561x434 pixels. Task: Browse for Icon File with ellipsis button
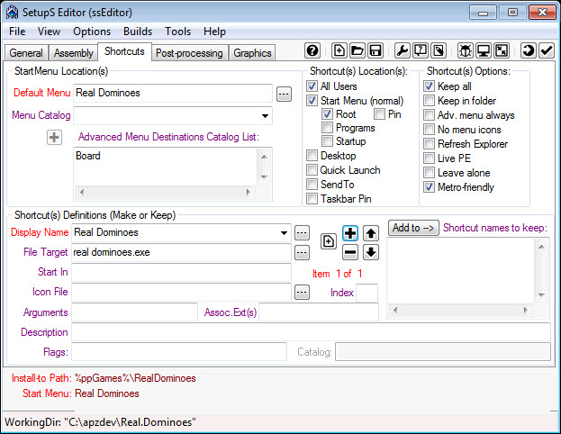pyautogui.click(x=302, y=293)
